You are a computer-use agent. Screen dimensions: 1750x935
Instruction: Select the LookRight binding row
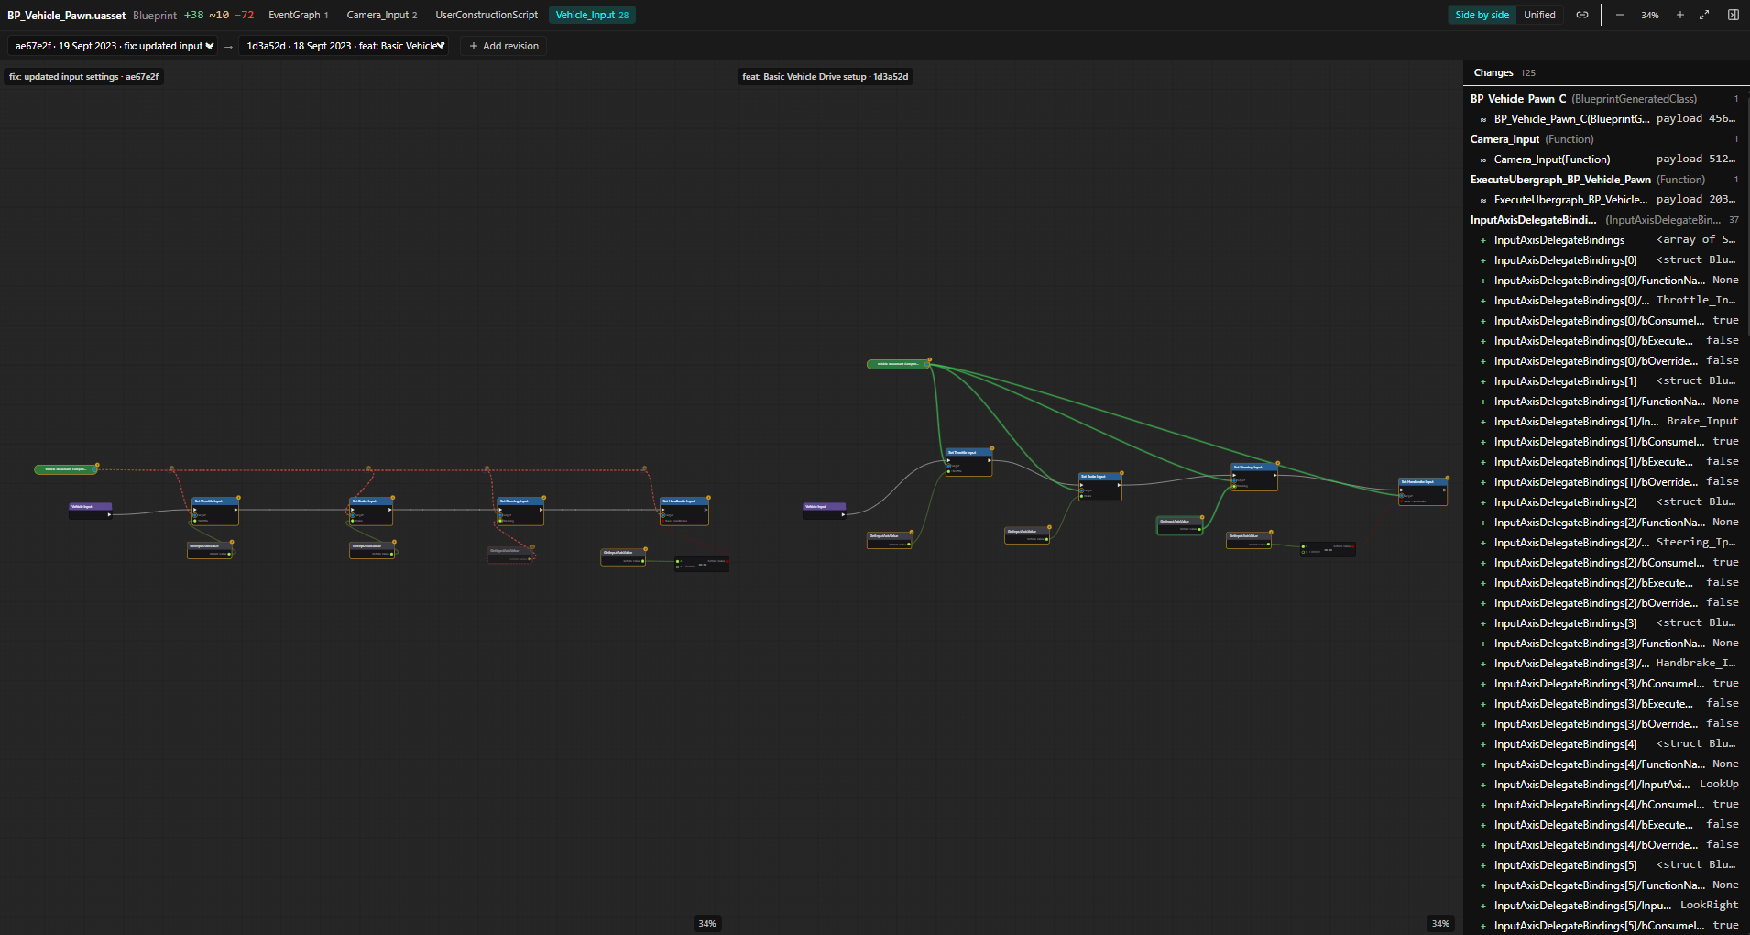coord(1604,906)
